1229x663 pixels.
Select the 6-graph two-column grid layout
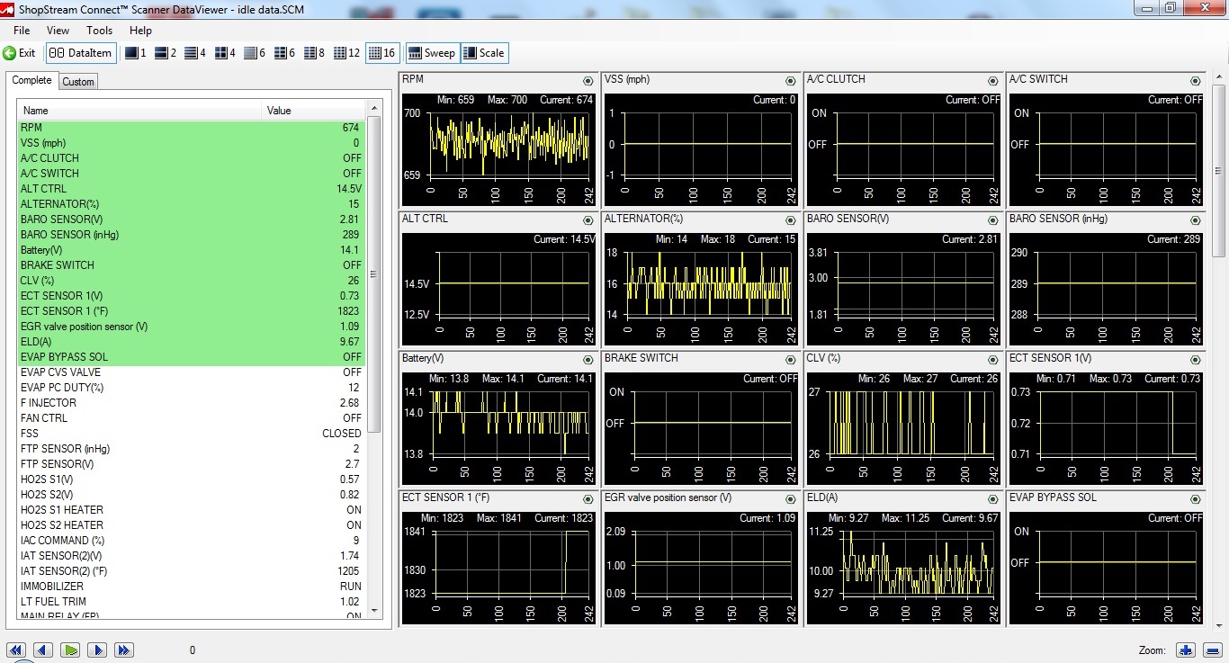tap(284, 53)
